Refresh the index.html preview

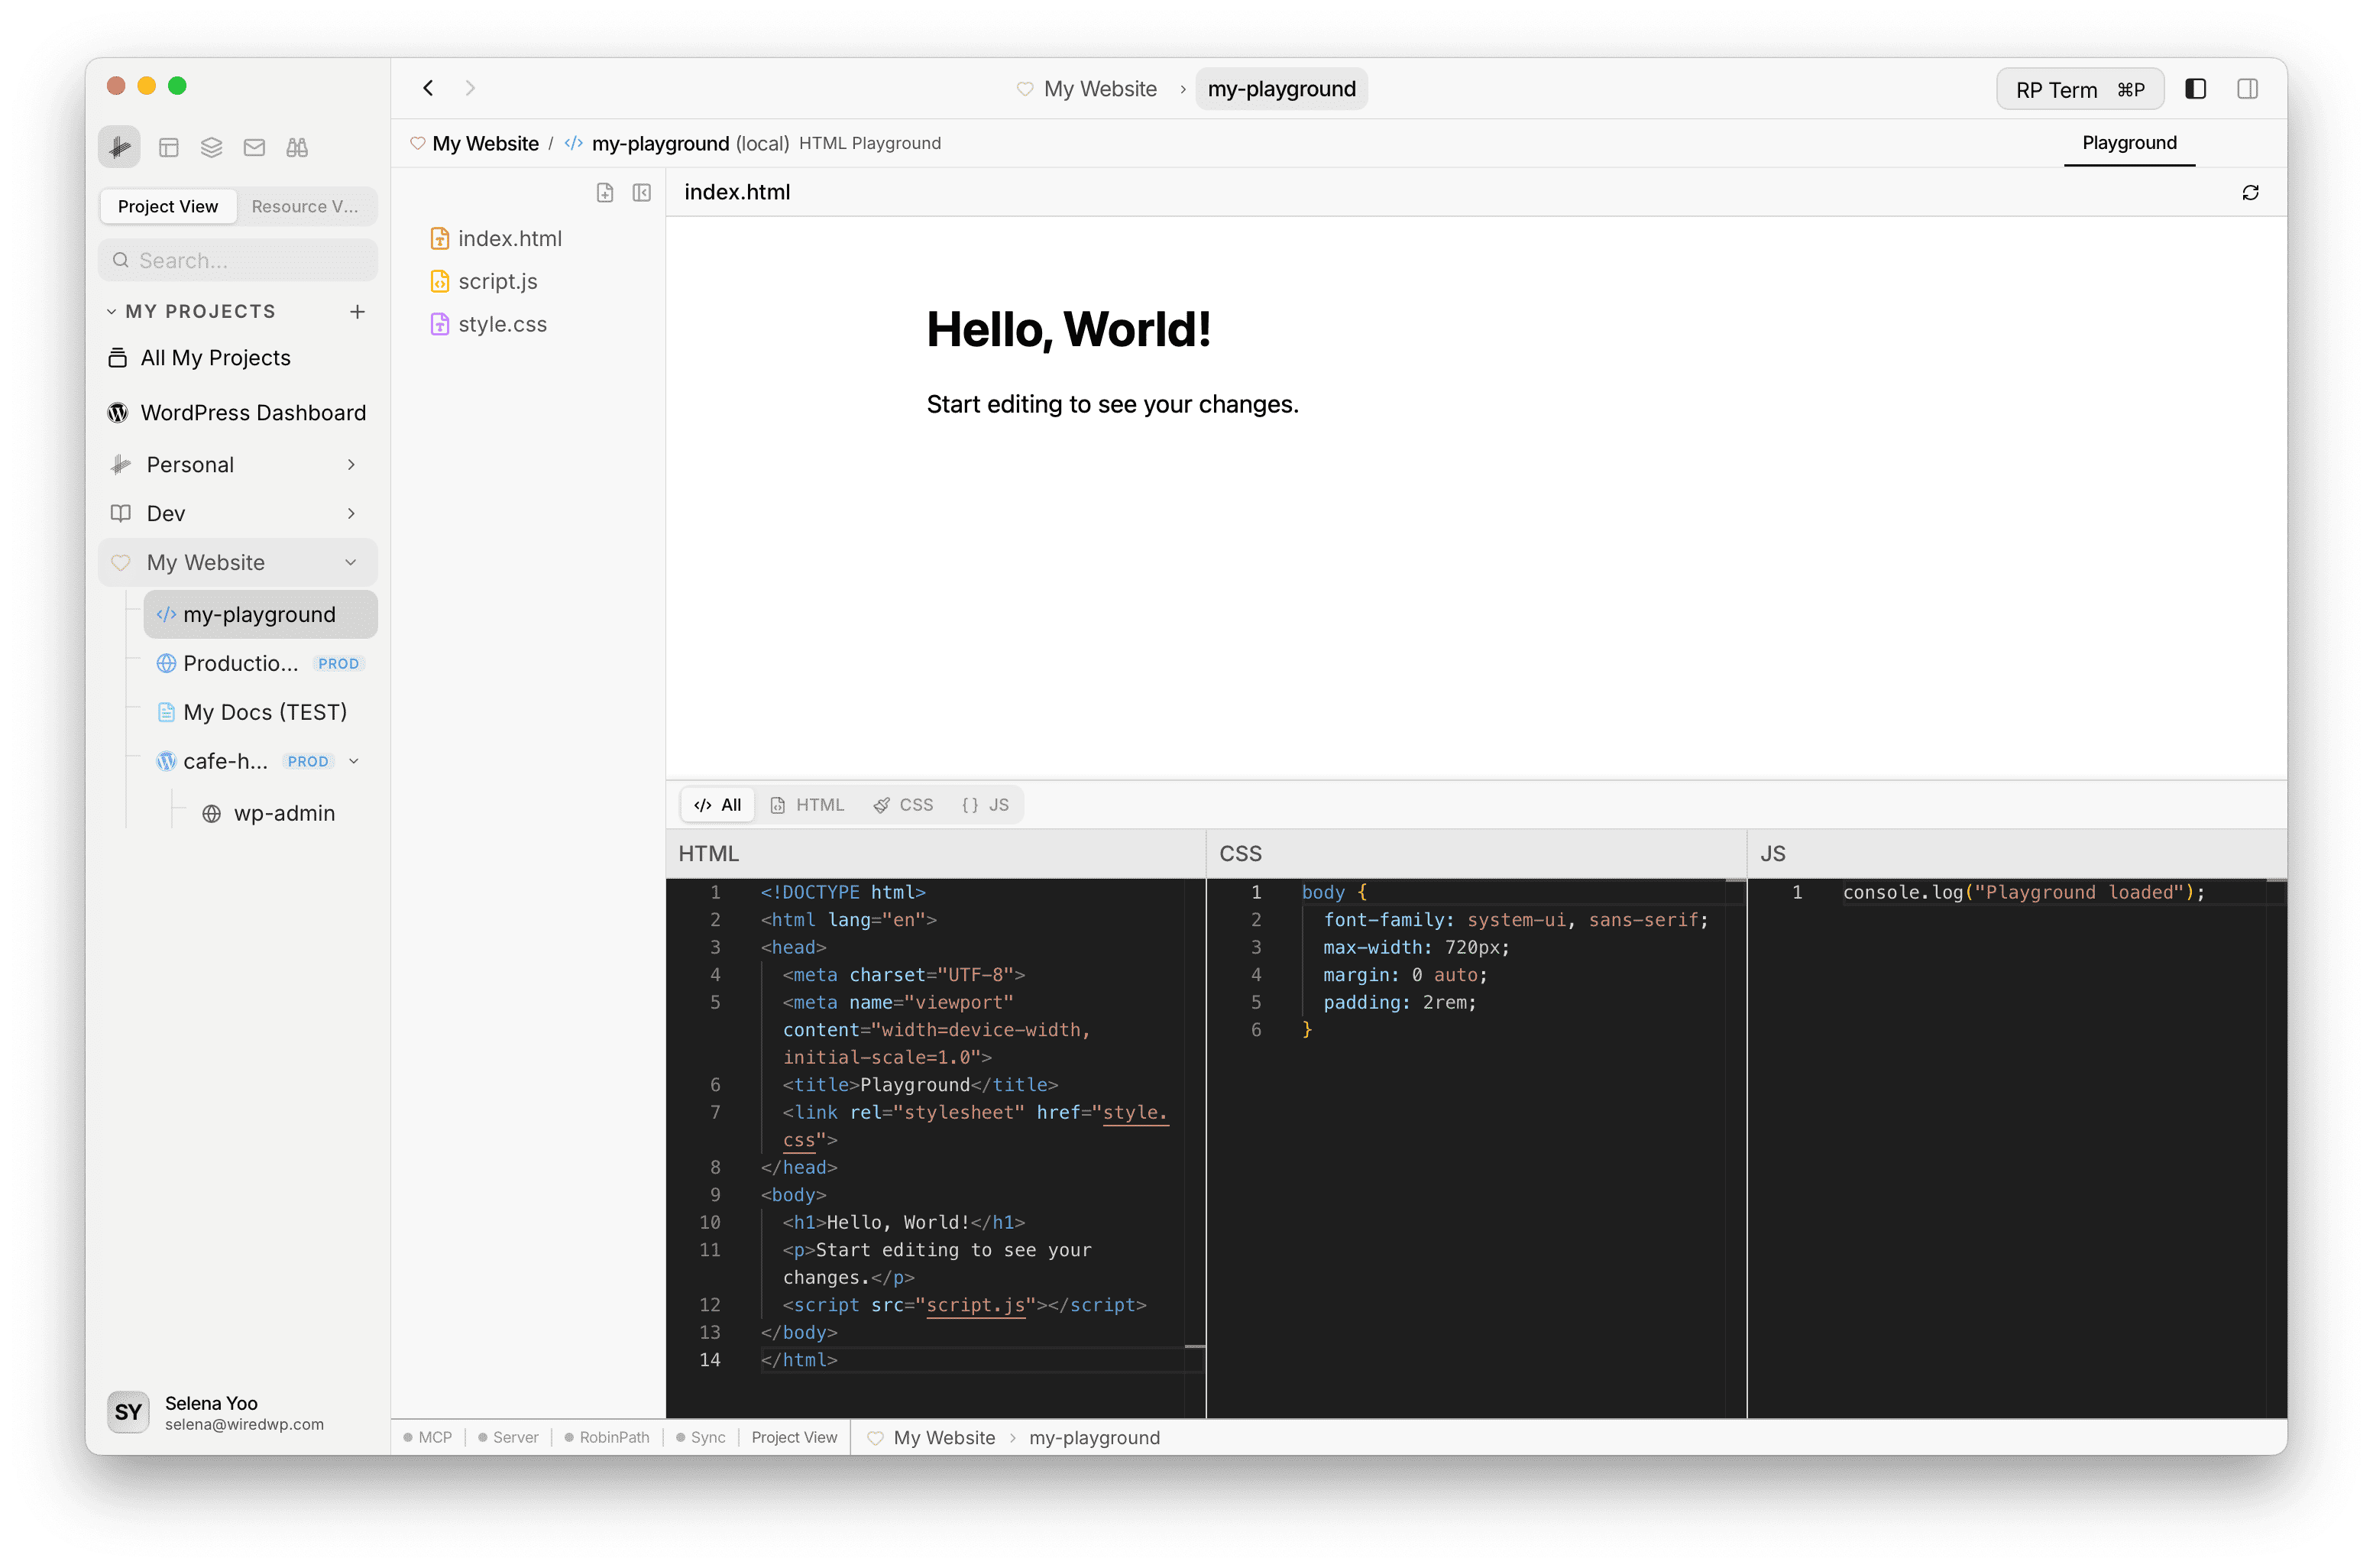[x=2250, y=192]
